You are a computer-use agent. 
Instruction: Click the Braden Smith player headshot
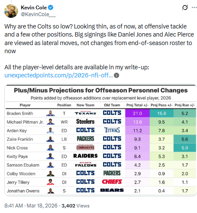click(x=50, y=113)
